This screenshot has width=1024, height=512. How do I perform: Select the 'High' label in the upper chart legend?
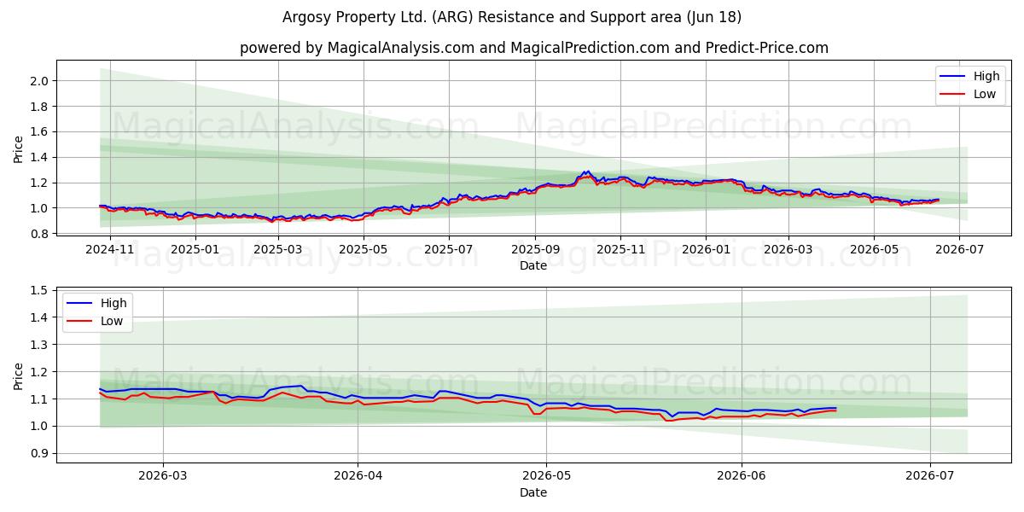click(x=986, y=76)
